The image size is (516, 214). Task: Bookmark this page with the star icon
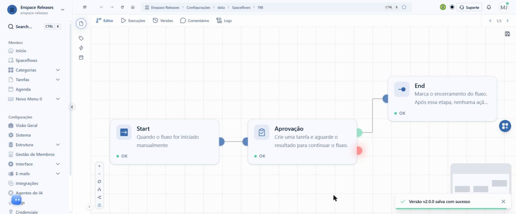[404, 7]
